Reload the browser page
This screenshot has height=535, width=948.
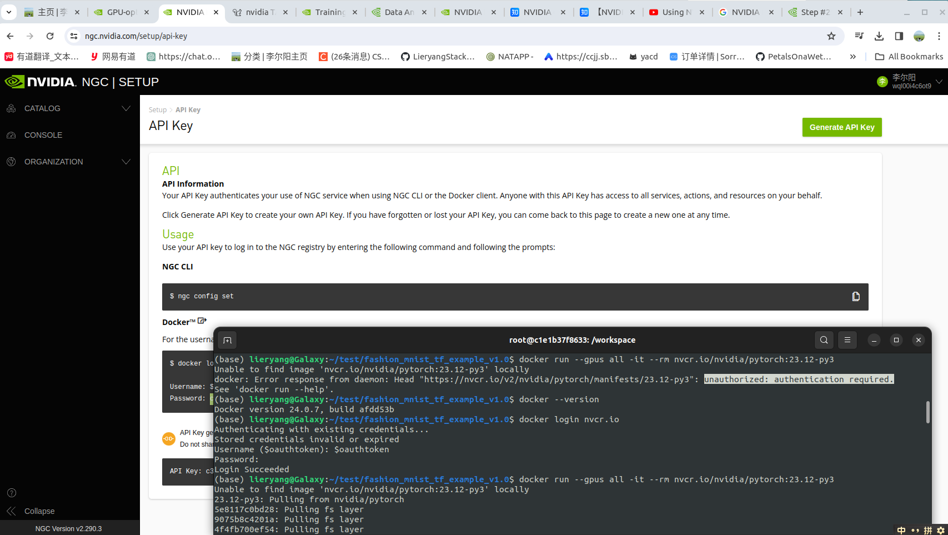(50, 36)
